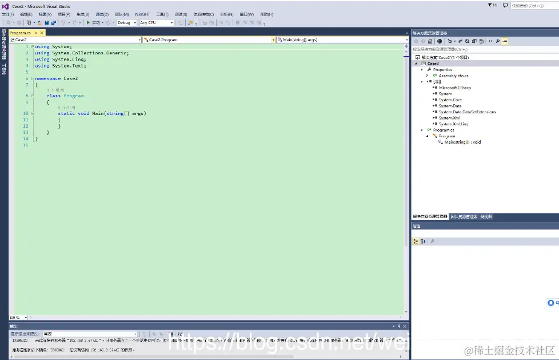The height and width of the screenshot is (360, 559).
Task: Click the Undo arrow icon
Action: (x=63, y=22)
